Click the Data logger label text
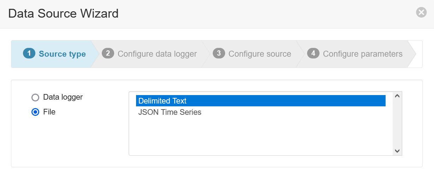 [x=63, y=97]
